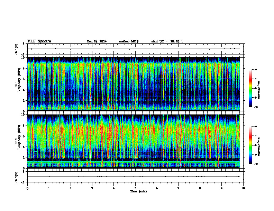
Task: Click the "ch.3(V)" axis label of the bottom waveform
Action: (17, 177)
